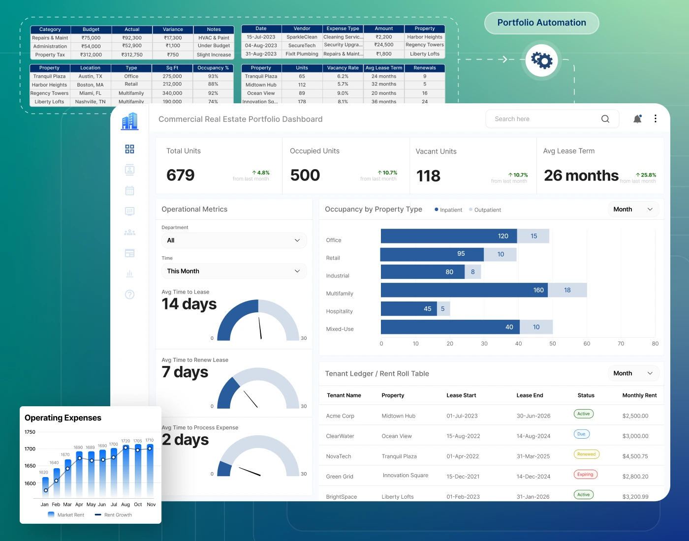689x541 pixels.
Task: Open the dashboard grid icon in sidebar
Action: pos(130,149)
